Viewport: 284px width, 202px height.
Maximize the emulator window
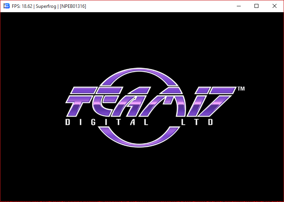256,6
